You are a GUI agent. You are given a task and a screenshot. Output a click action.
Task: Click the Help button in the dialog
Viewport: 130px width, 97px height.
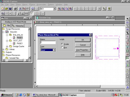[83, 55]
